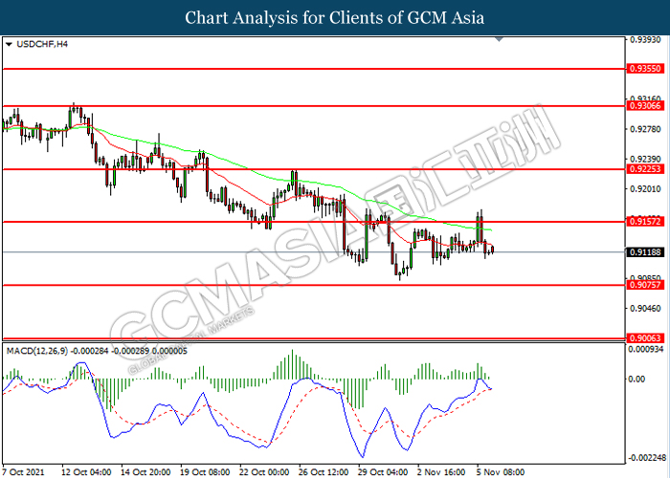Click the 0.93930 price axis value
The image size is (670, 478).
pyautogui.click(x=646, y=40)
